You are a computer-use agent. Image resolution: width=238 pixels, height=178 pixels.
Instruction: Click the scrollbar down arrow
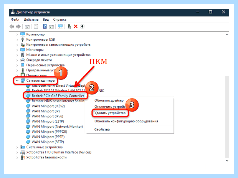pos(227,161)
